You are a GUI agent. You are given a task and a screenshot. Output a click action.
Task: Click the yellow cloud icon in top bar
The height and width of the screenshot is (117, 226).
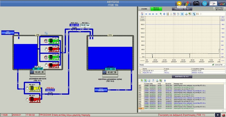pos(179,3)
